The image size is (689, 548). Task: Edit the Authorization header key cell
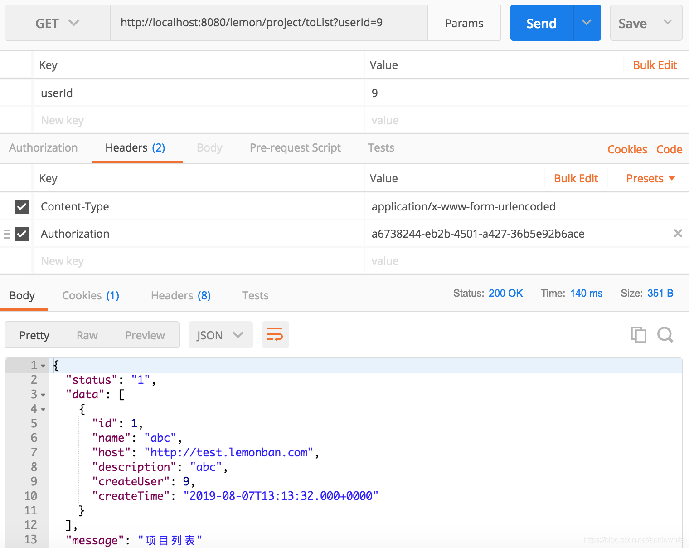[199, 234]
